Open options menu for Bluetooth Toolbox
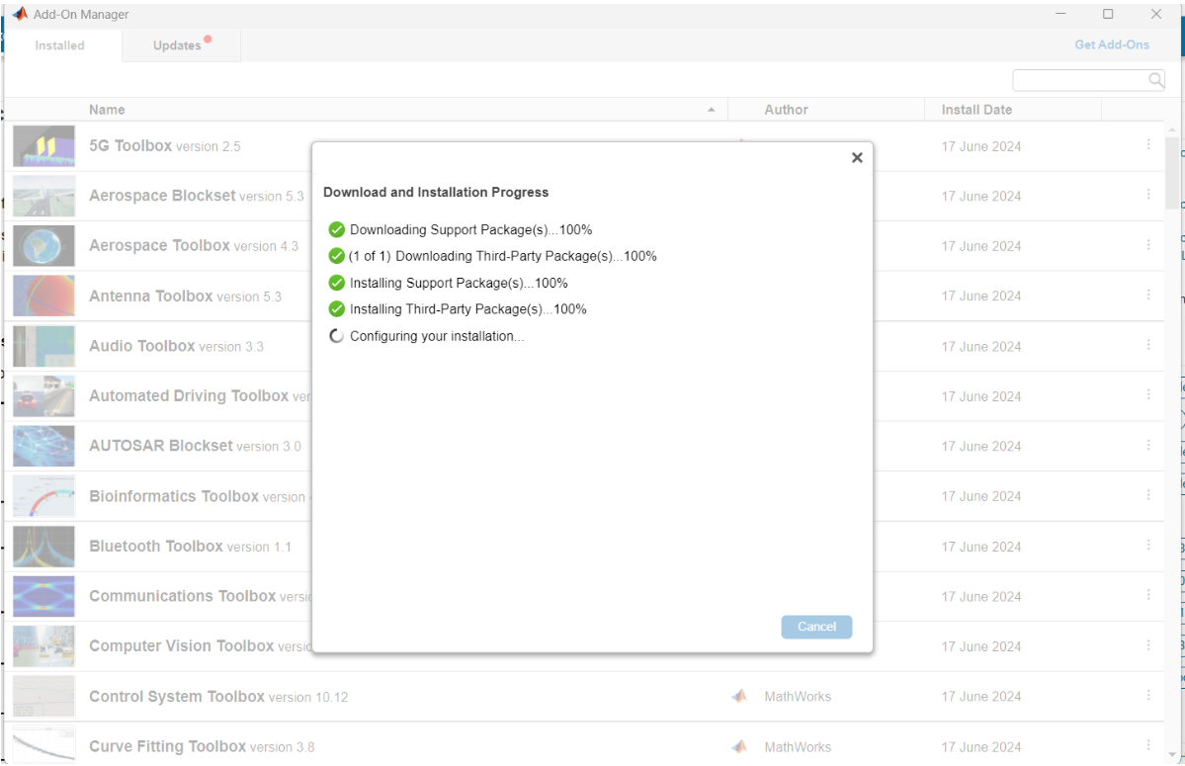 coord(1148,545)
